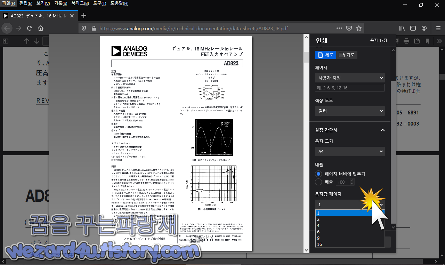Open the 도구 menu
This screenshot has width=445, height=265.
[x=100, y=3]
